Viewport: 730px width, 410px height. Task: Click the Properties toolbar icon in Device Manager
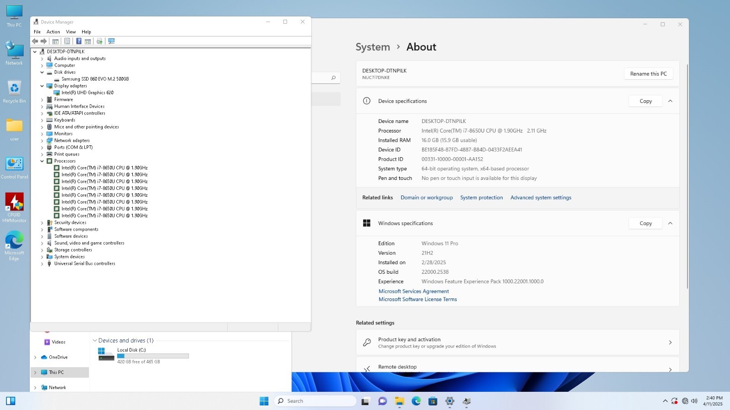[x=67, y=41]
